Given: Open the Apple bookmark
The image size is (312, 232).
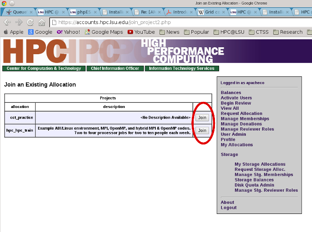Looking at the screenshot, I should pos(13,32).
